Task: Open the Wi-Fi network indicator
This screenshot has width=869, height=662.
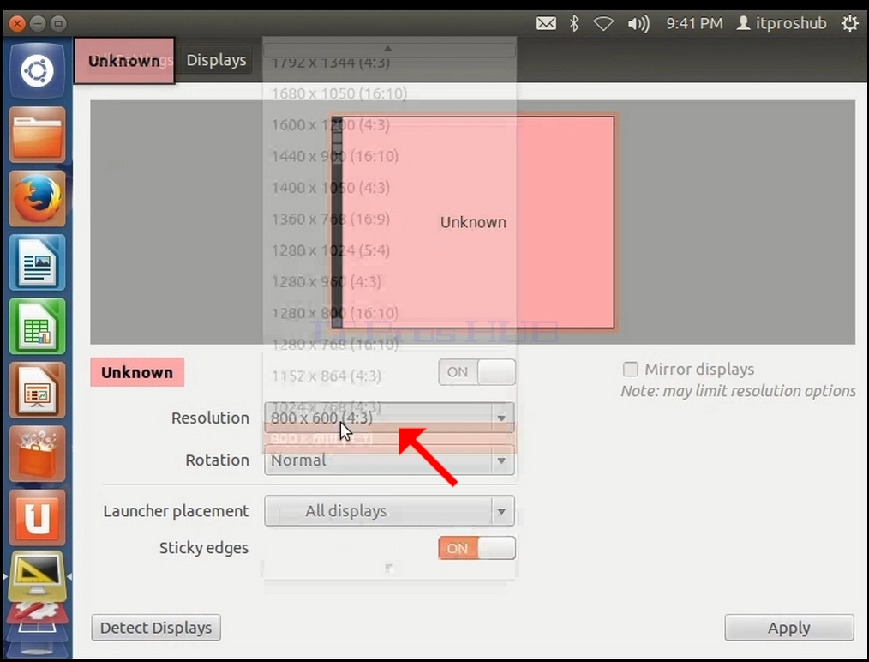Action: 603,24
